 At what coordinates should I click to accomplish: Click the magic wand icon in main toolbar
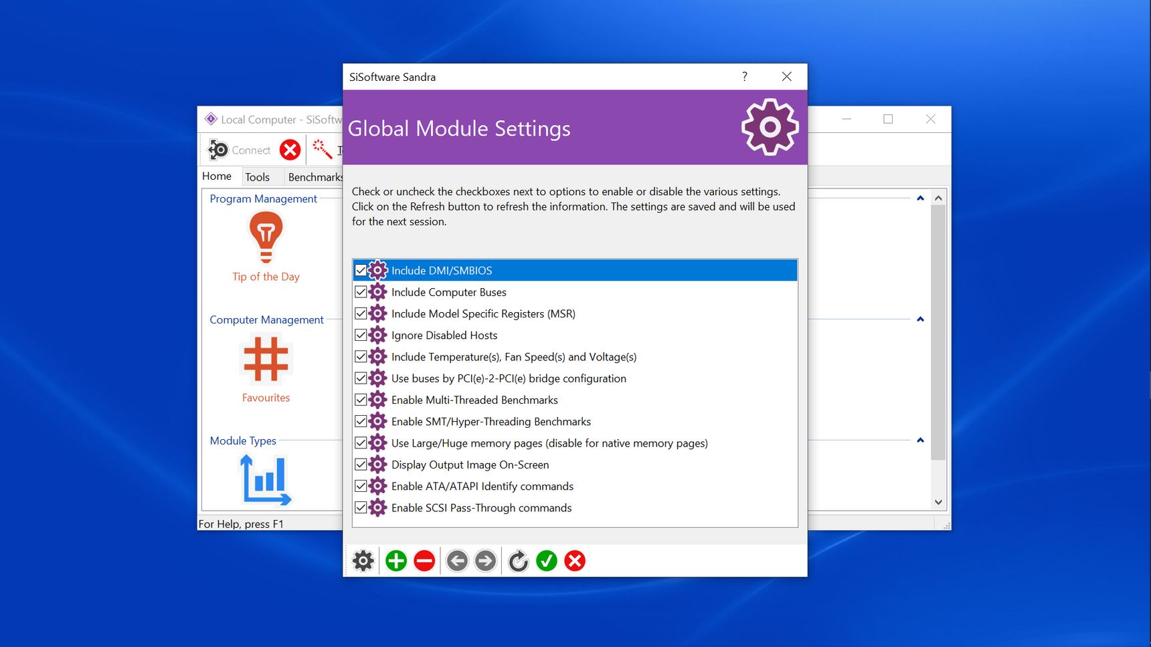323,150
